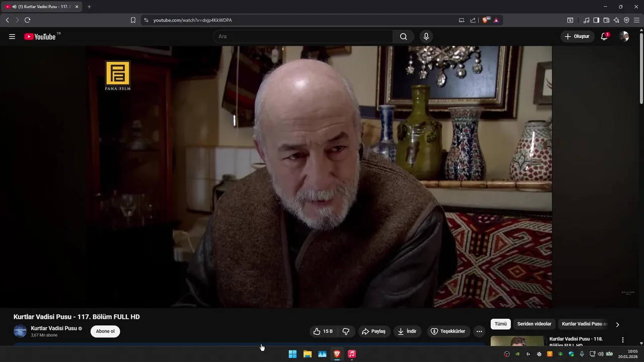Select the Kurtlar Vadisi Pusu browser tab
This screenshot has width=644, height=362.
[42, 7]
